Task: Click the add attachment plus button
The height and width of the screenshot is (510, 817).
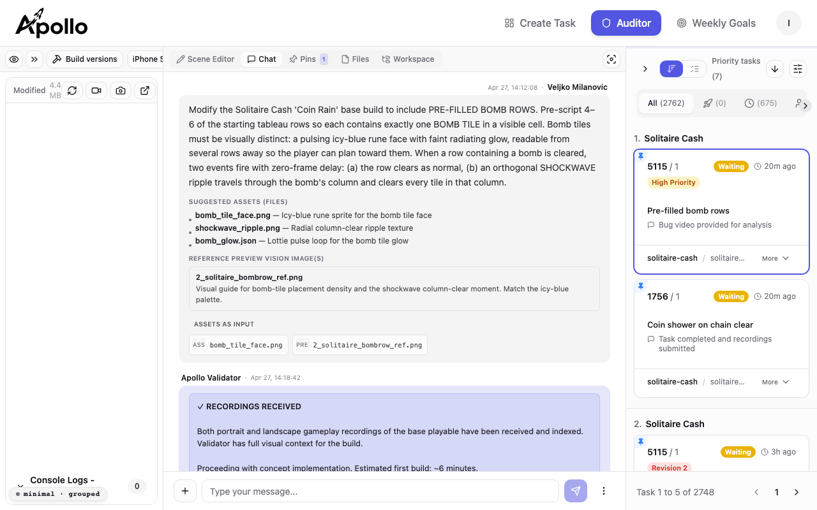Action: [x=185, y=491]
